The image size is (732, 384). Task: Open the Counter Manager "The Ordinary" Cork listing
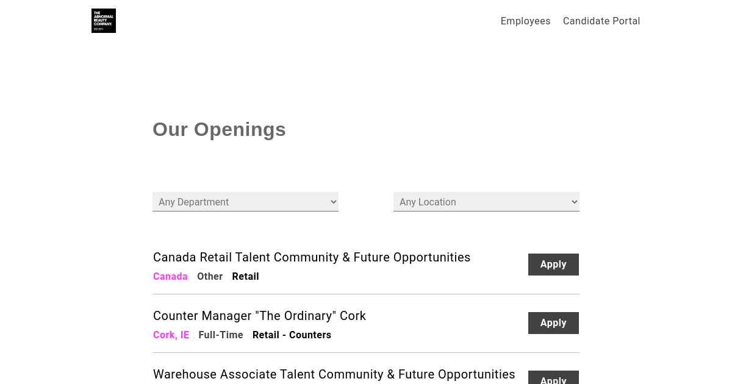coord(259,316)
